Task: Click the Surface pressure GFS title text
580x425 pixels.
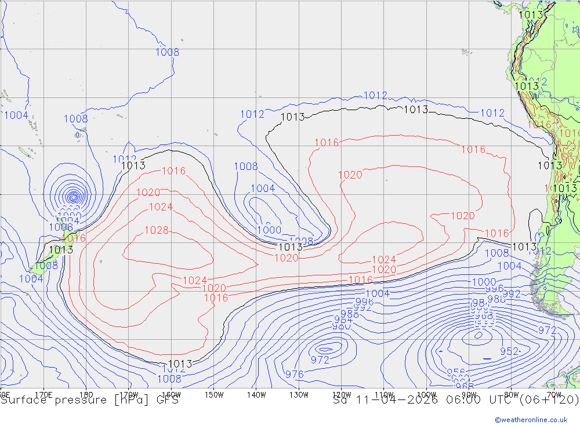Action: (x=89, y=400)
